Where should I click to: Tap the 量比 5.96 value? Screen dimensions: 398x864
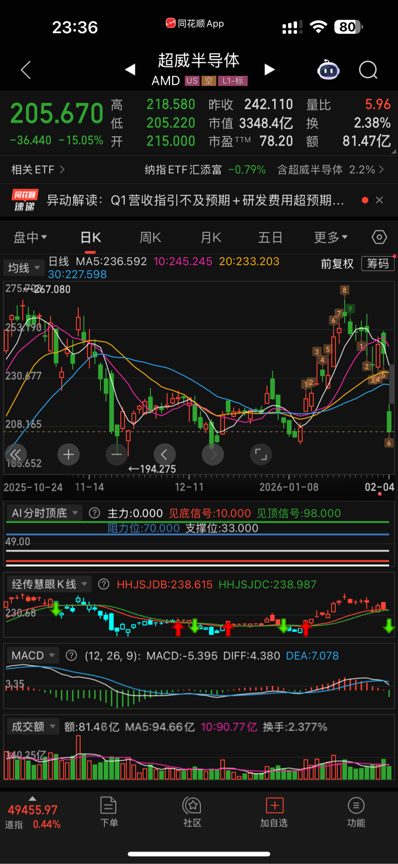click(x=348, y=104)
